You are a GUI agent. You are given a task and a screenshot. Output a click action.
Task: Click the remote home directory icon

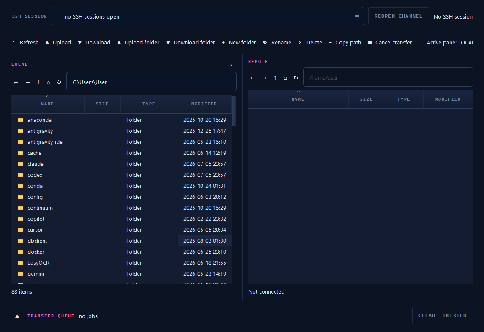(x=285, y=78)
